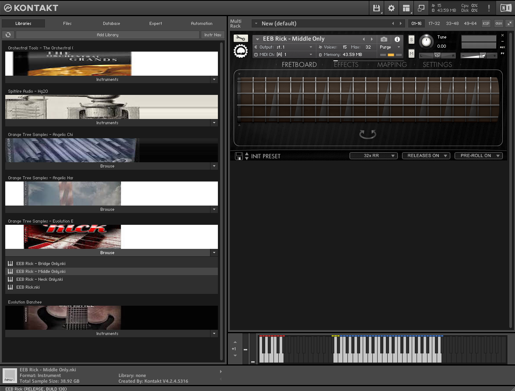Image resolution: width=515 pixels, height=391 pixels.
Task: Select rack page 17-32
Action: point(434,24)
